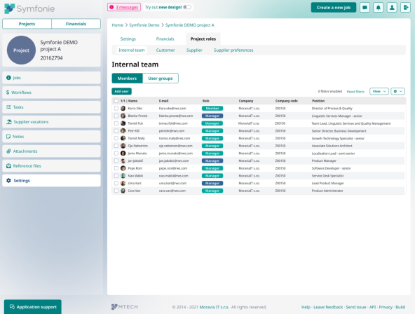Open Reference files in the sidebar
The image size is (415, 314).
51,166
